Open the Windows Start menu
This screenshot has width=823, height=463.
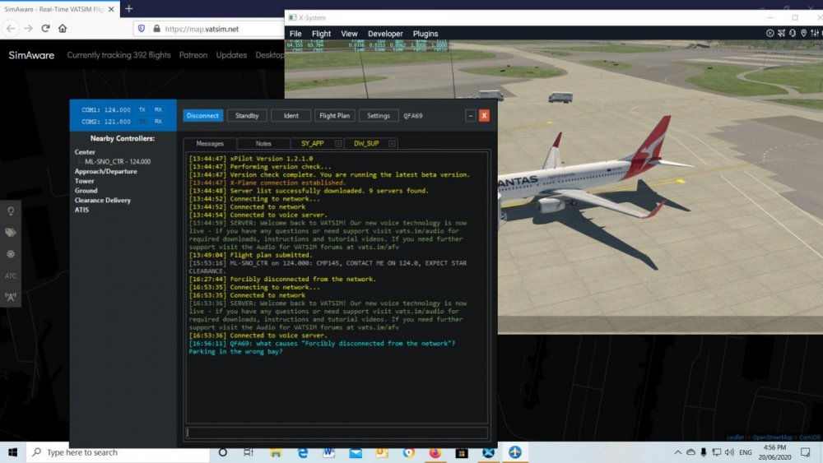click(x=12, y=452)
